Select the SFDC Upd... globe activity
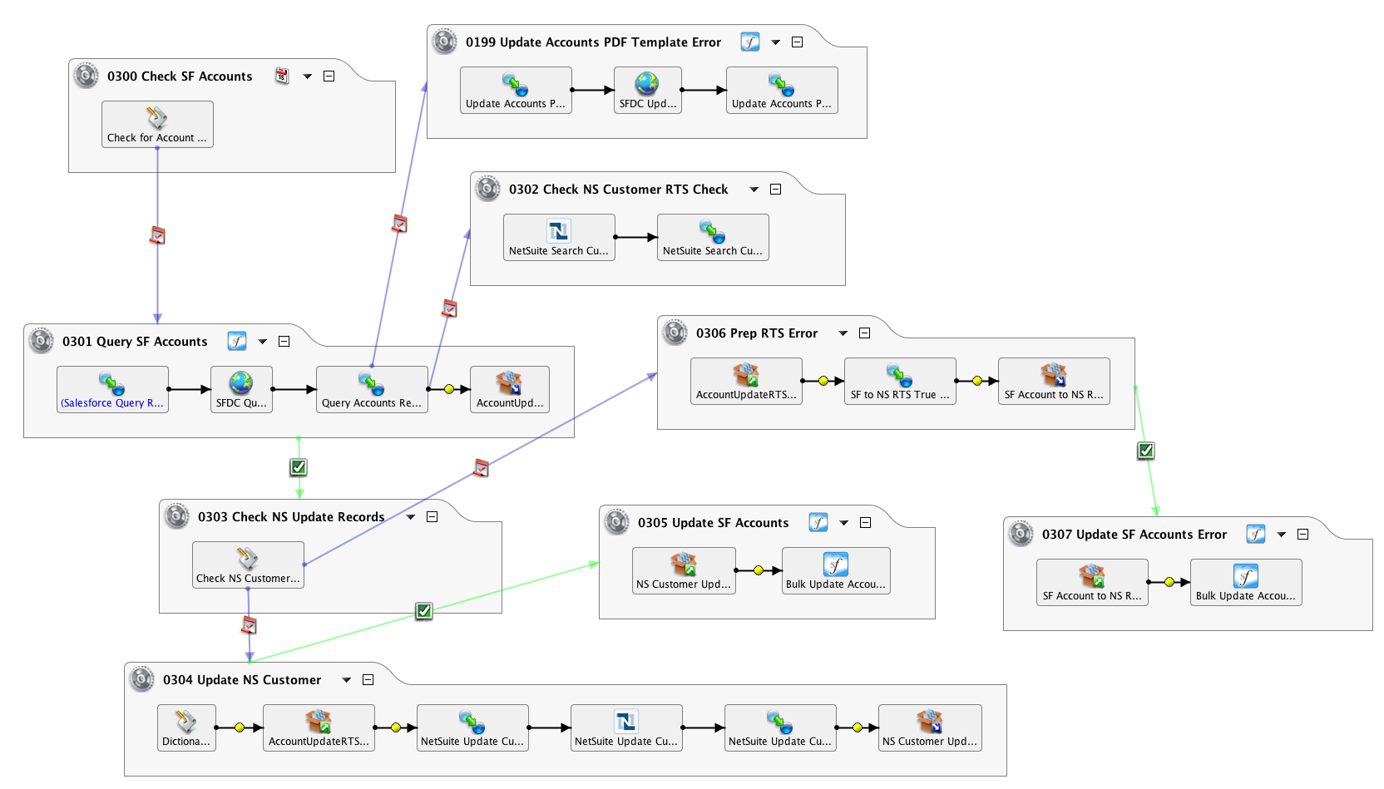This screenshot has width=1384, height=789. [x=647, y=90]
